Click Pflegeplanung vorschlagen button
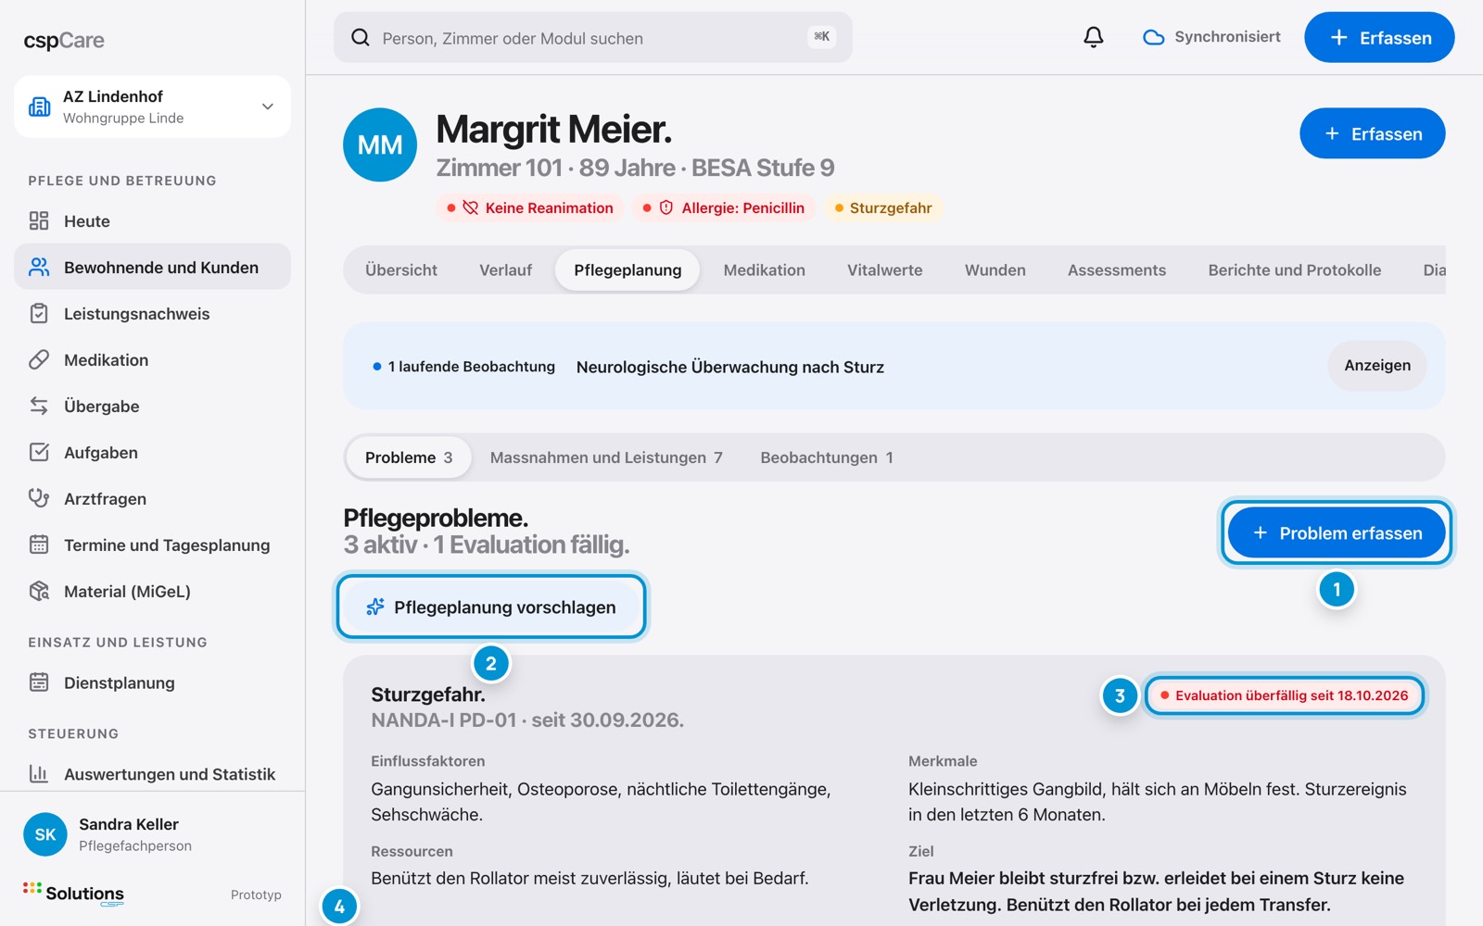The image size is (1483, 926). pyautogui.click(x=491, y=607)
